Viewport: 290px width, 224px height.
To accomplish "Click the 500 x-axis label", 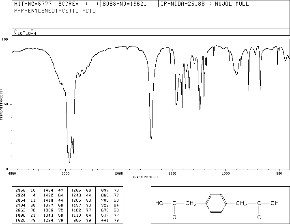I will click(279, 173).
